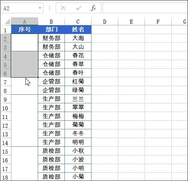Click the cell containing 梅梅
Screen dimensions: 188x181
click(x=78, y=116)
